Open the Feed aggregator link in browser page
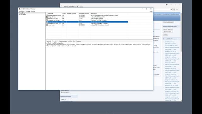The width and height of the screenshot is (202, 114). pos(175,15)
